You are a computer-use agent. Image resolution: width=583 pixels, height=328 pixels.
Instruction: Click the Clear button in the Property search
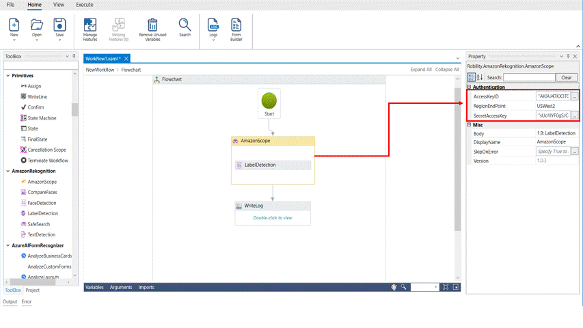[x=567, y=77]
